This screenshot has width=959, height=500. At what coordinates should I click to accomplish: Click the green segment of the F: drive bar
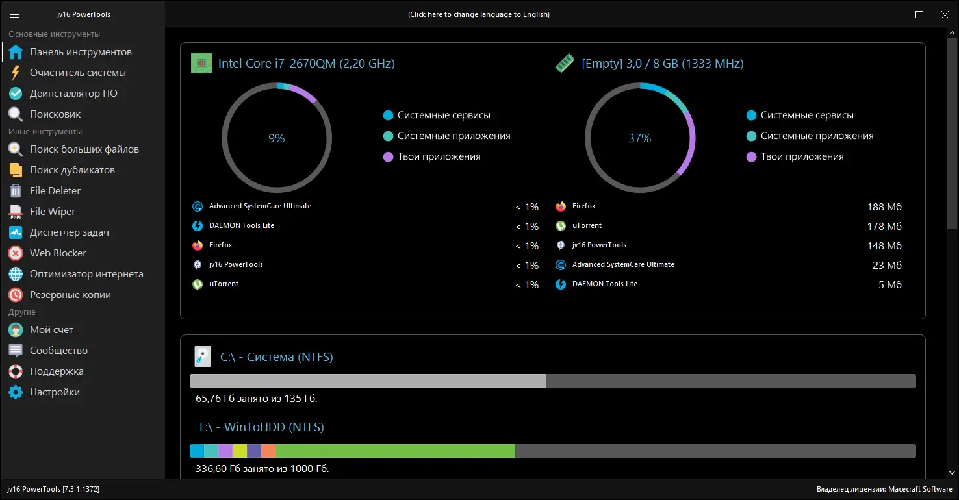tap(395, 451)
